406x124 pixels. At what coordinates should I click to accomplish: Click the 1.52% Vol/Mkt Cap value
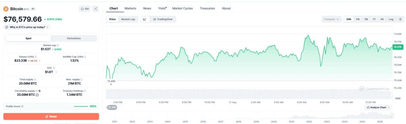[x=74, y=61]
